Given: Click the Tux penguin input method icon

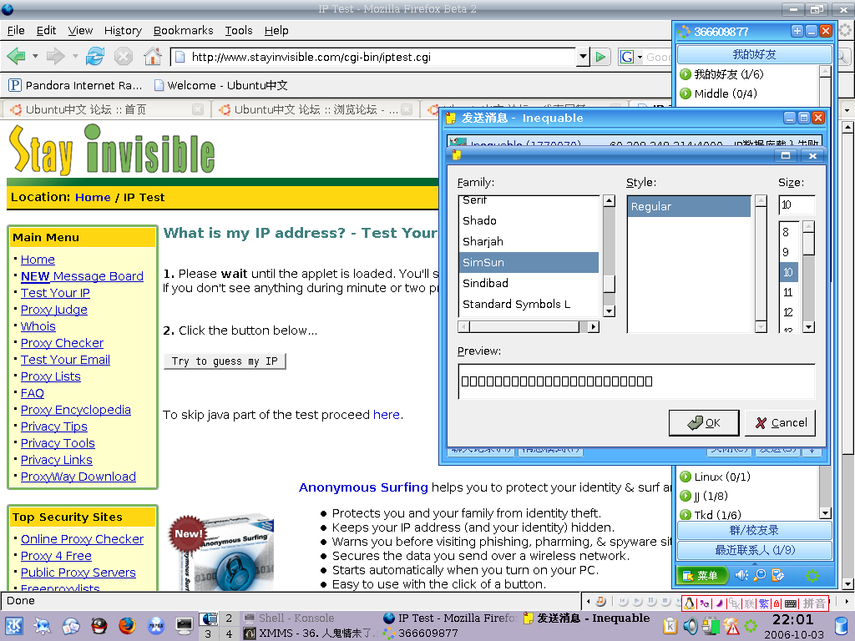Looking at the screenshot, I should [x=690, y=603].
